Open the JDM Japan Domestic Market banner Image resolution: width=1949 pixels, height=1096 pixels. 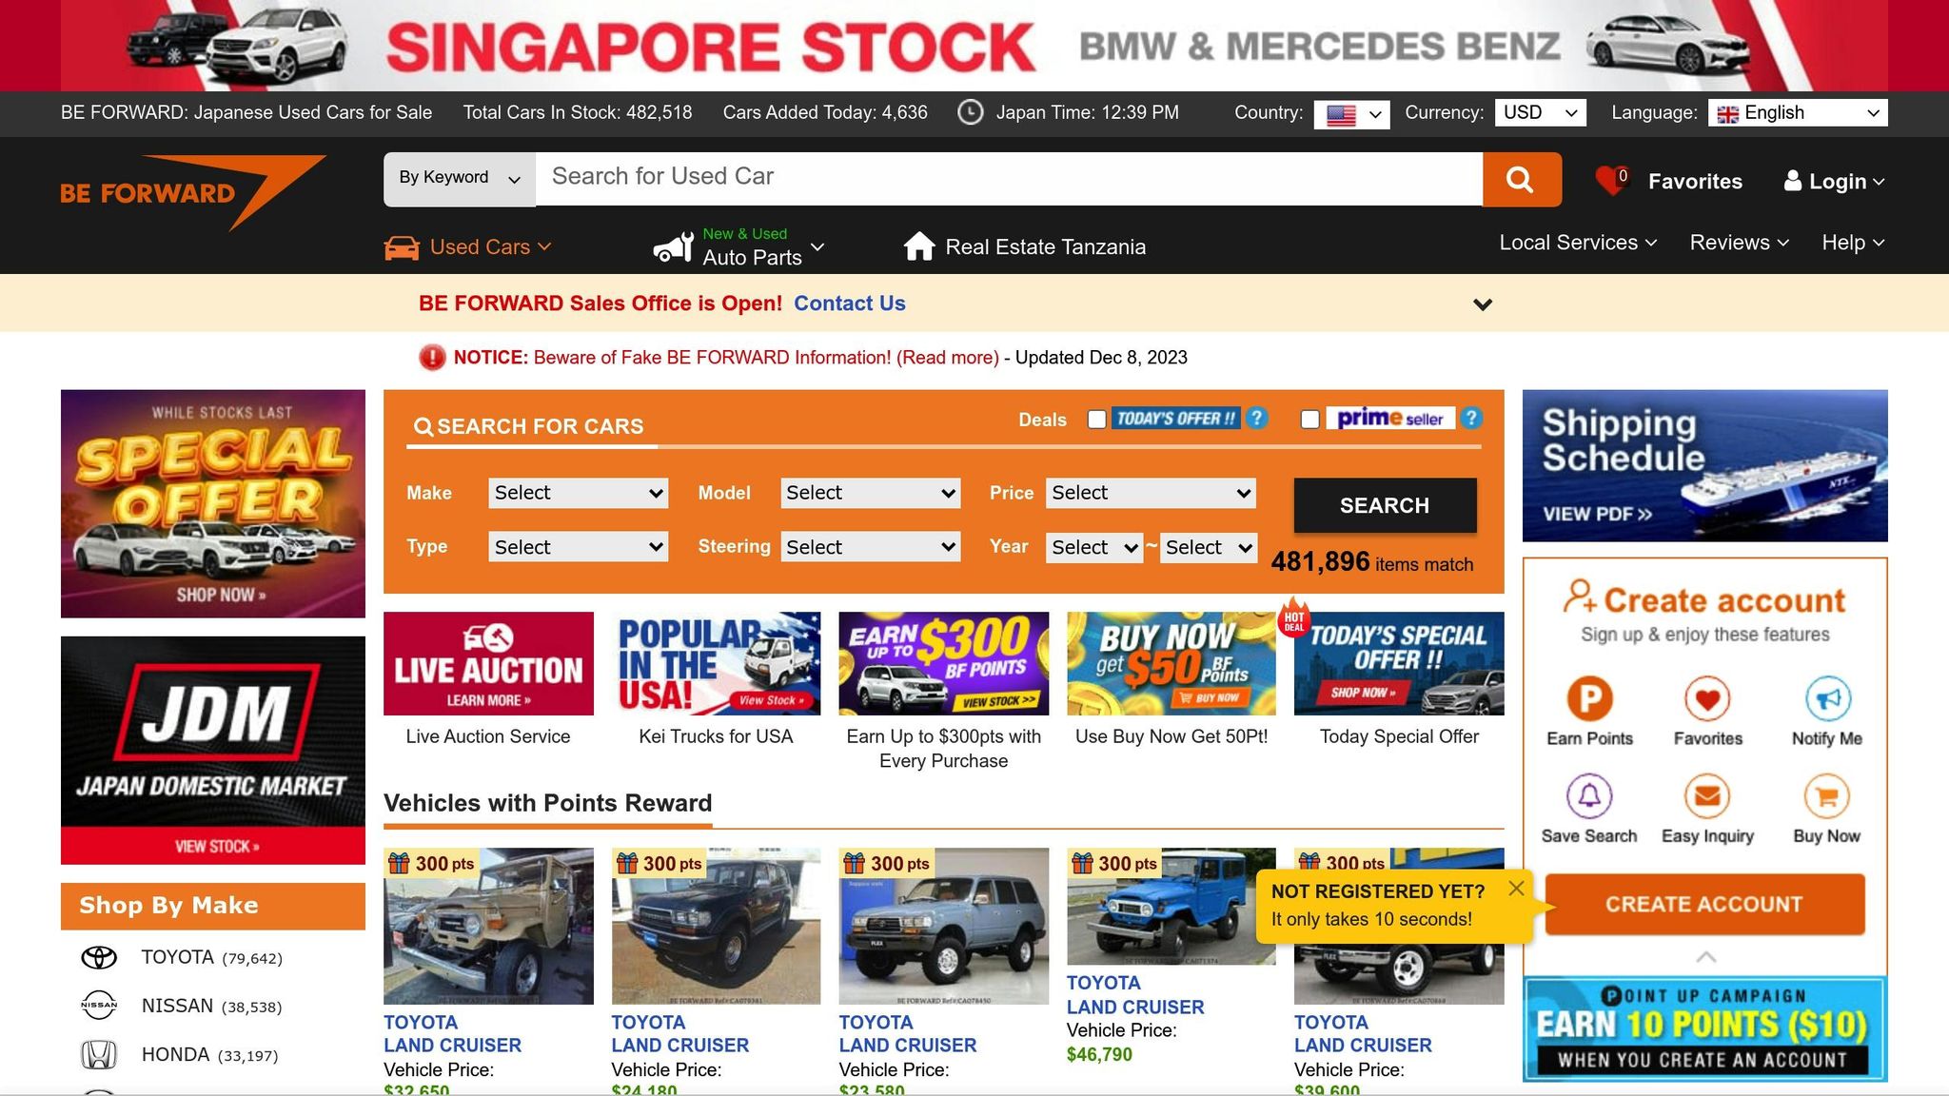(213, 751)
